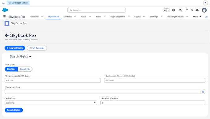
Task: Open the More navigation menu
Action: tap(197, 17)
